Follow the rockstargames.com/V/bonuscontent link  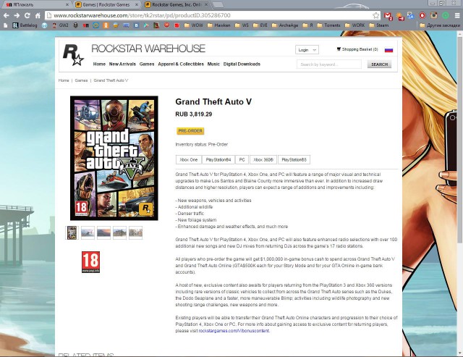point(234,331)
